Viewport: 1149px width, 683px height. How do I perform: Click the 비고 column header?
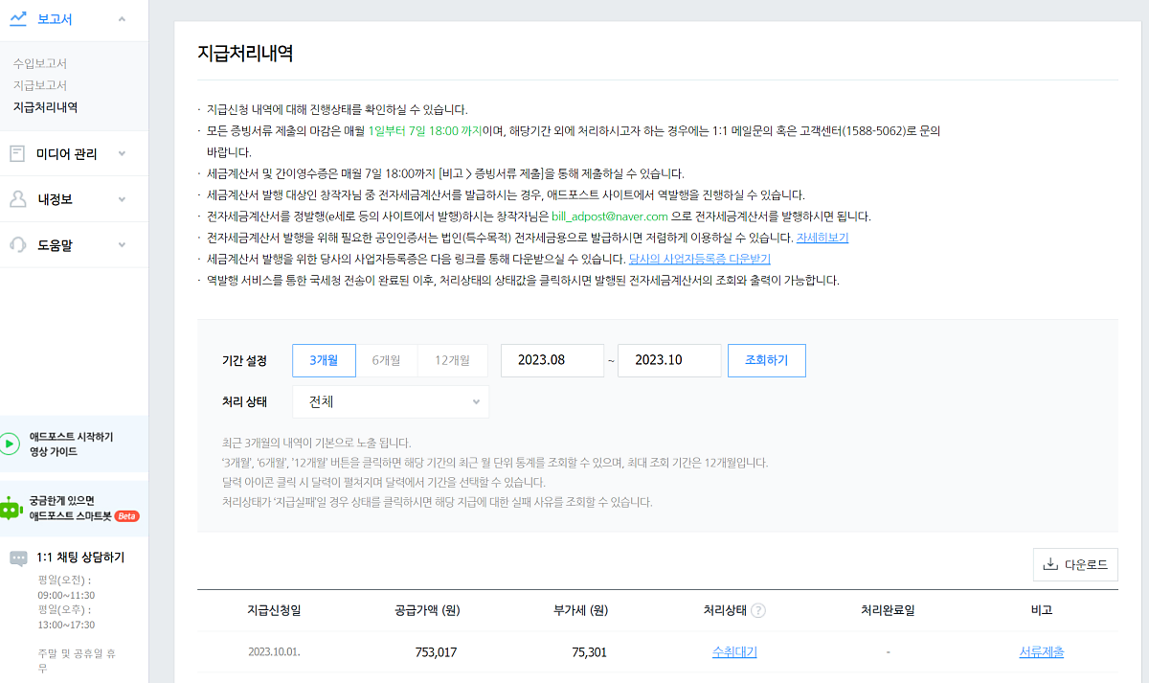point(1042,610)
